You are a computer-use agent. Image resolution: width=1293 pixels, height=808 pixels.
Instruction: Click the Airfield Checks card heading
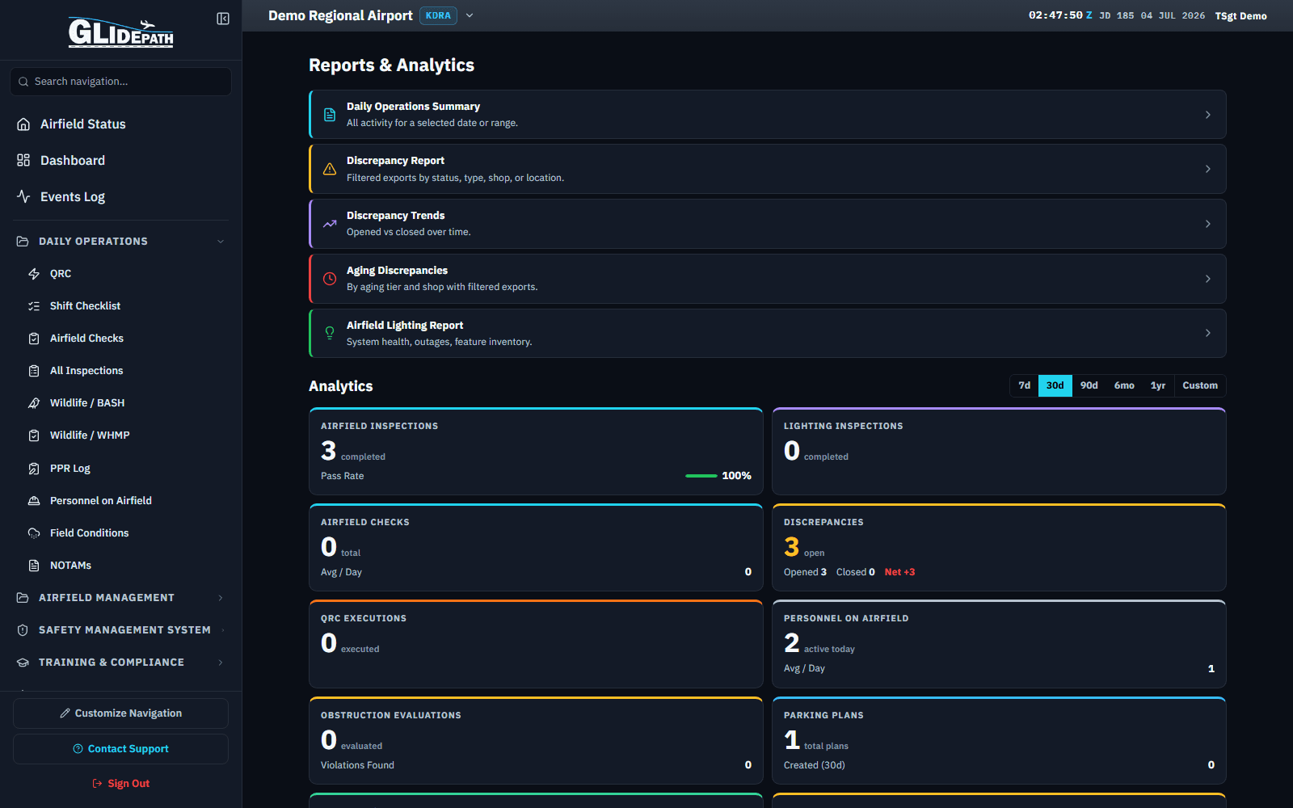[365, 522]
